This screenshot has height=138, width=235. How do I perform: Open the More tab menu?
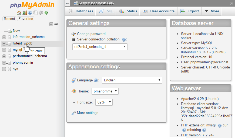[x=211, y=11]
